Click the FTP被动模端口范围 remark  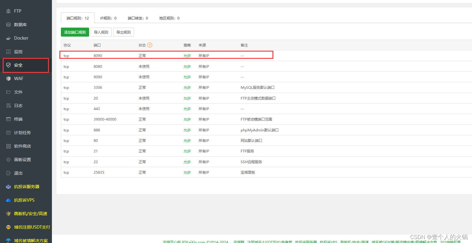click(x=257, y=119)
